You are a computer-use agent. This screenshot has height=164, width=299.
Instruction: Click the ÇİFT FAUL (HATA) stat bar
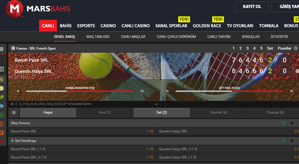(229, 91)
